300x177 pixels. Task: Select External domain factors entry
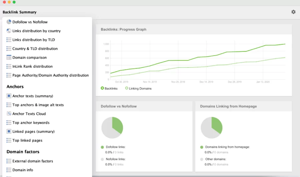pyautogui.click(x=33, y=161)
